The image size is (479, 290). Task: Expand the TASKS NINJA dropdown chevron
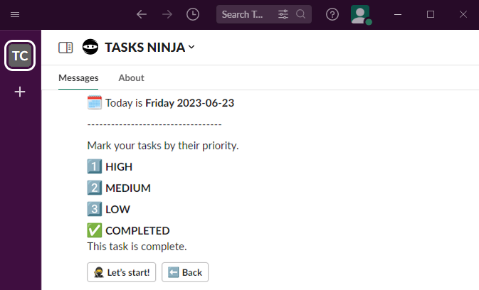[x=191, y=48]
